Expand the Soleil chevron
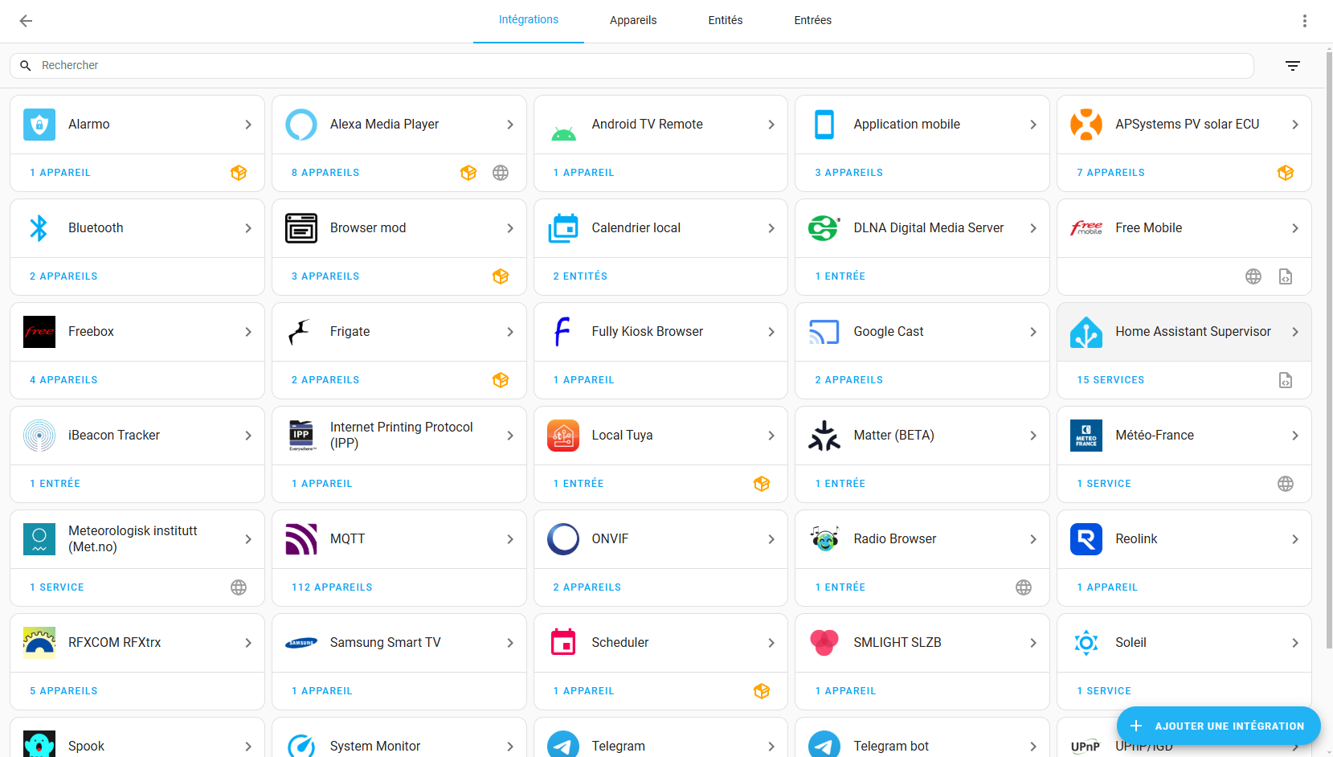 click(x=1295, y=643)
